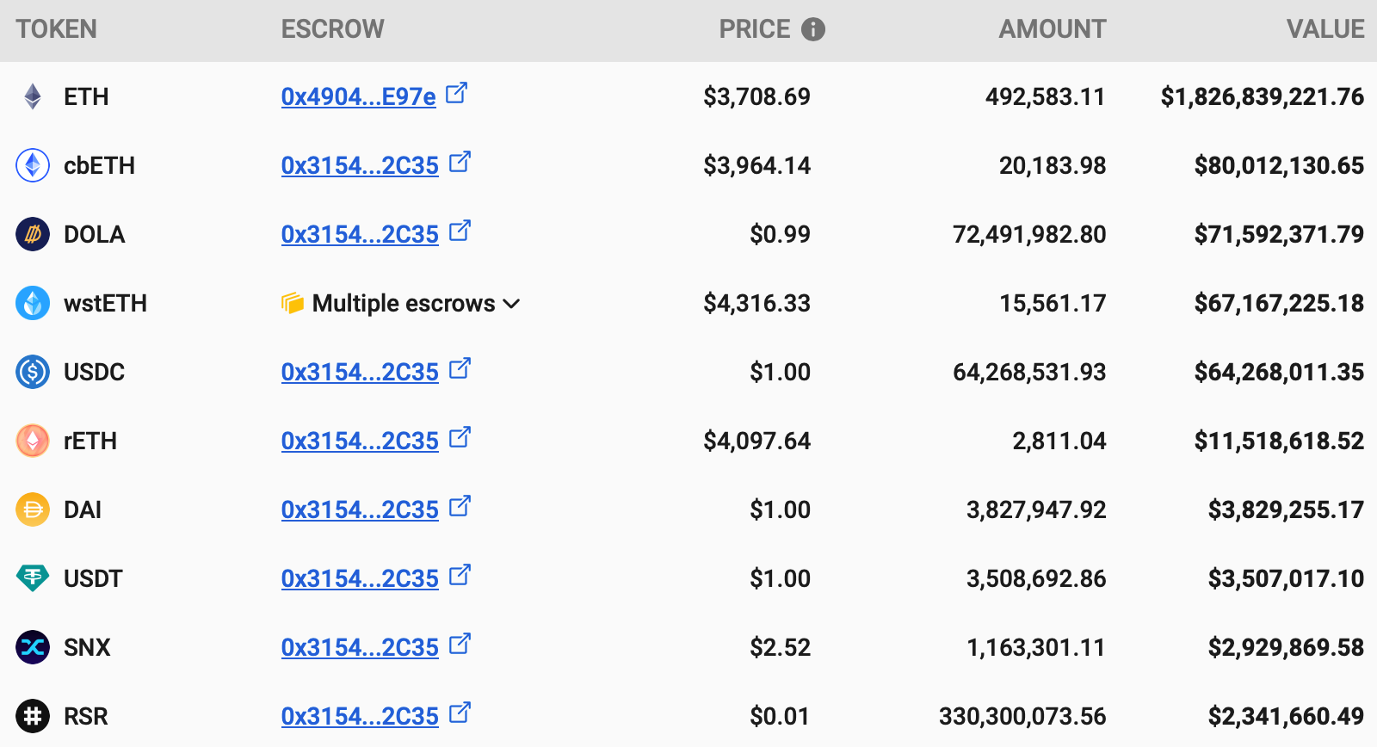Open rETH escrow address link
Image resolution: width=1377 pixels, height=747 pixels.
[360, 441]
